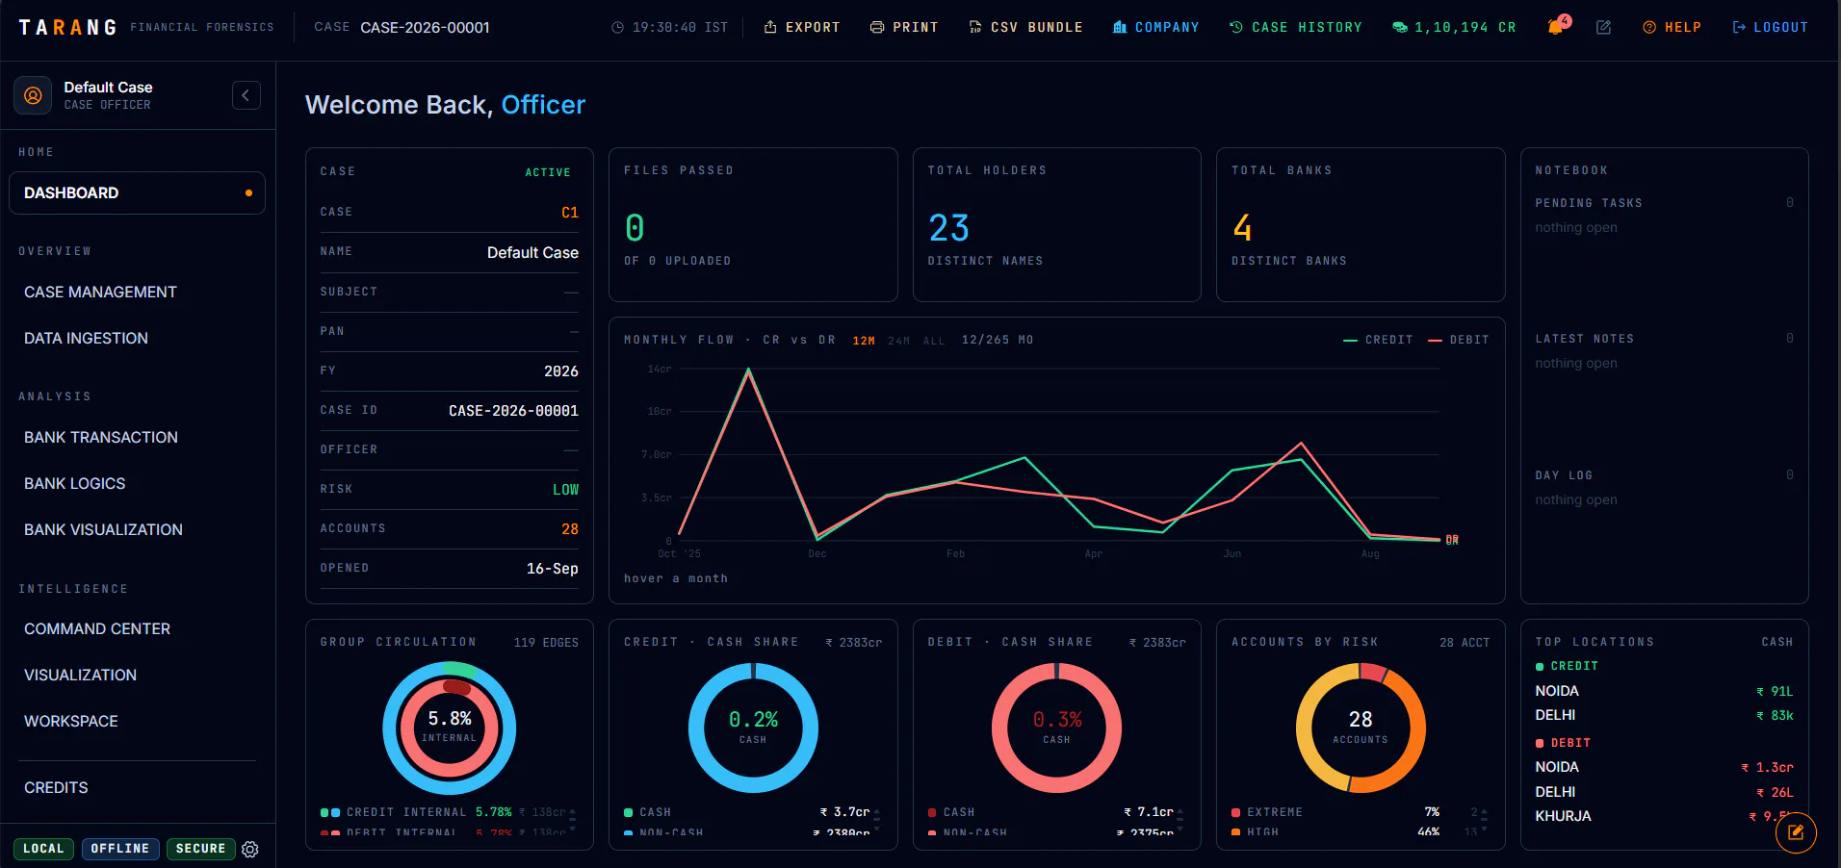1841x868 pixels.
Task: Select Dashboard in the sidebar
Action: point(137,192)
